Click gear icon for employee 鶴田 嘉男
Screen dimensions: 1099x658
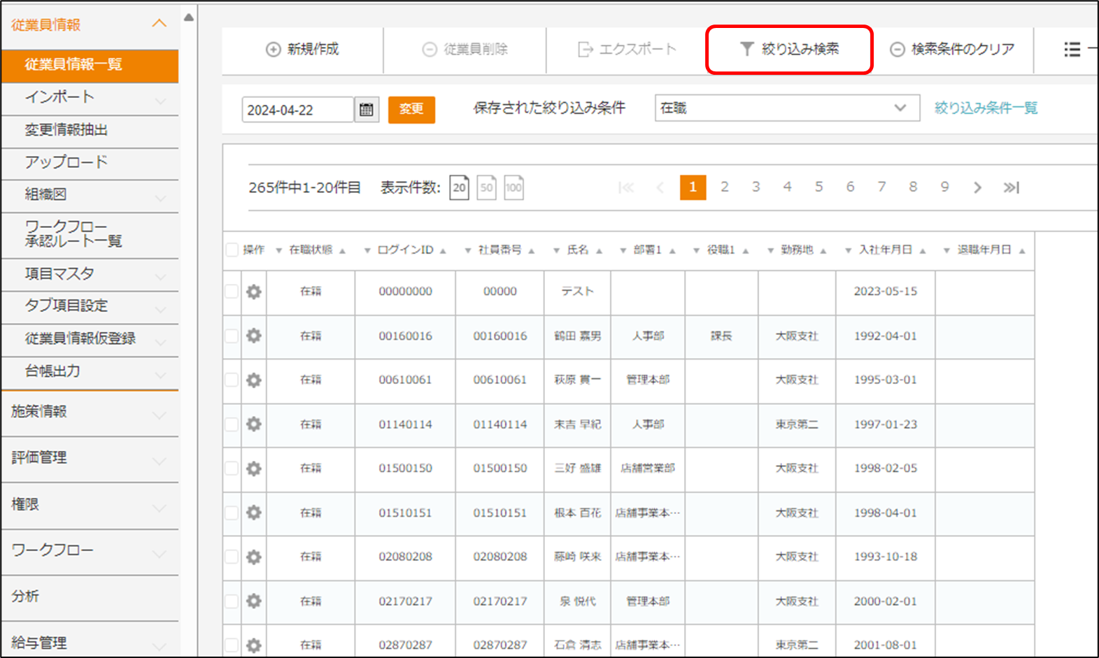pyautogui.click(x=254, y=336)
